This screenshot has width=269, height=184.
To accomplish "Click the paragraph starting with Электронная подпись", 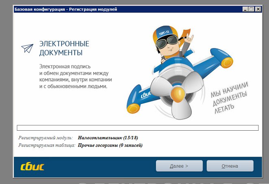I will [76, 76].
